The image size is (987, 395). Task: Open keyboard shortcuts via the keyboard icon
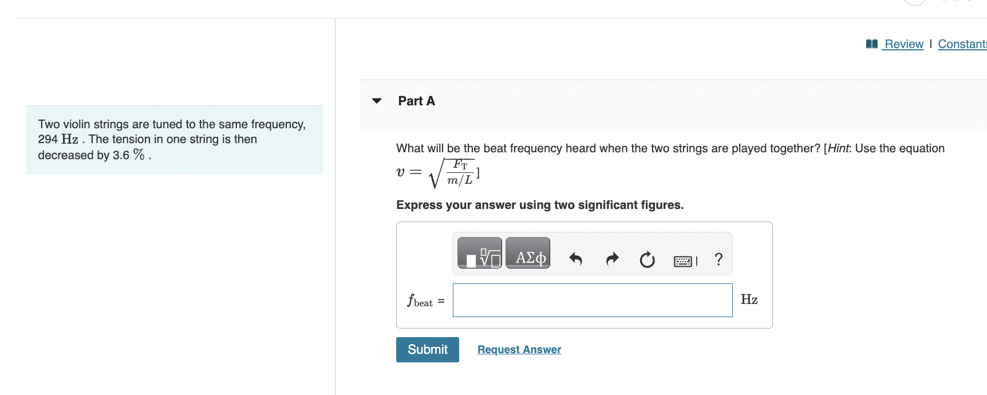tap(682, 259)
